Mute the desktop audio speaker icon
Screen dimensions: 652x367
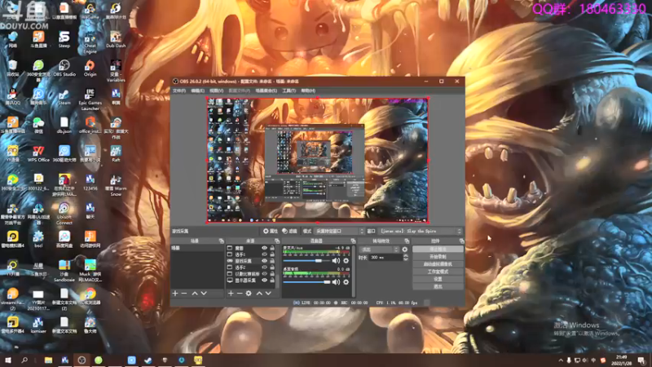[x=336, y=282]
